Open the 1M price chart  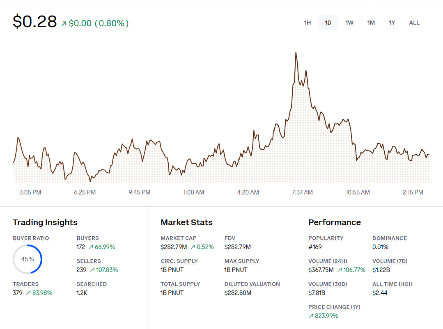coord(371,23)
